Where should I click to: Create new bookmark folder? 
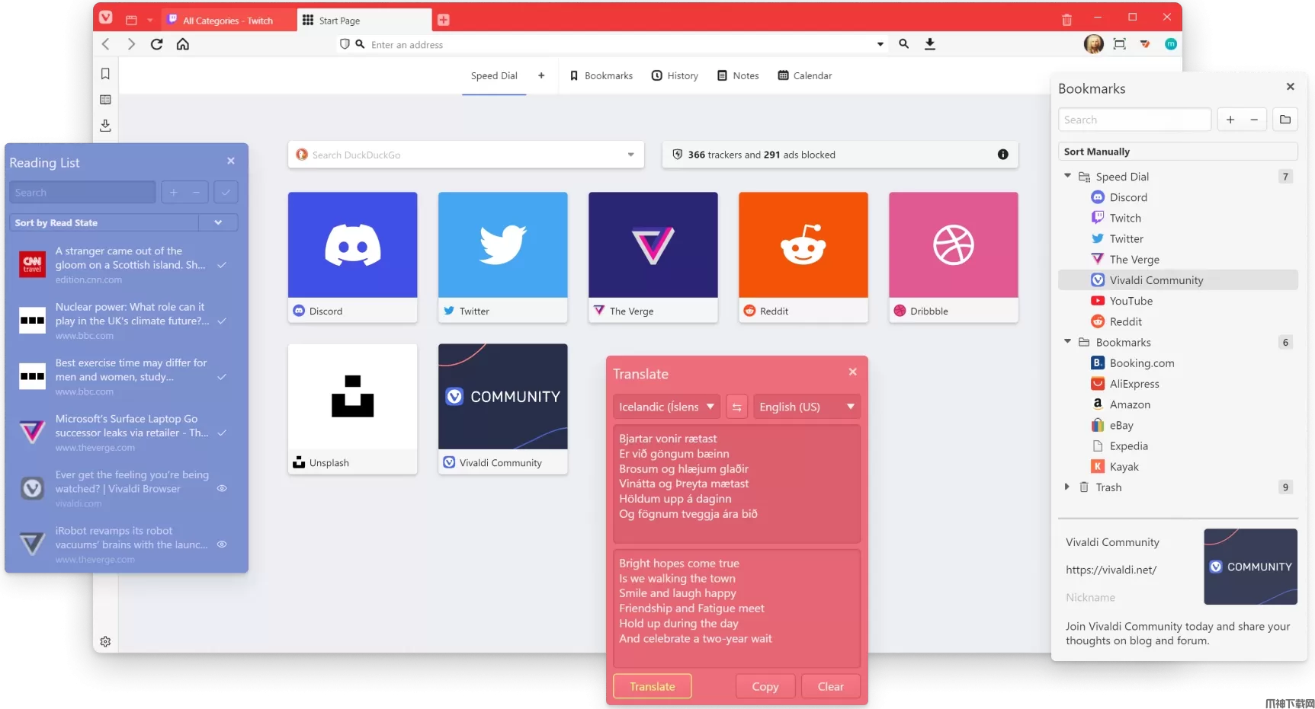1285,120
